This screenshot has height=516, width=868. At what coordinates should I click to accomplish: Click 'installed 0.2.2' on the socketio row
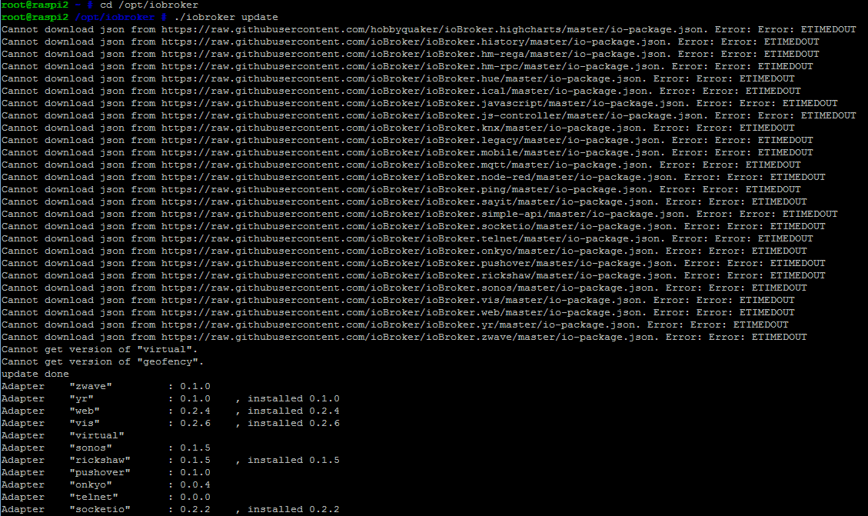(294, 509)
